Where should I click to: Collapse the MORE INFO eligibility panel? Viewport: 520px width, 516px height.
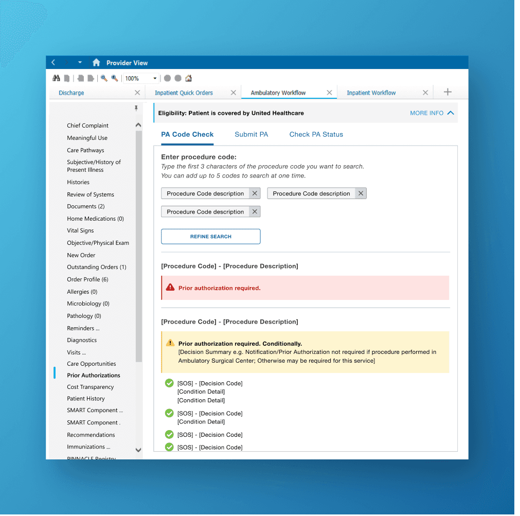tap(450, 113)
